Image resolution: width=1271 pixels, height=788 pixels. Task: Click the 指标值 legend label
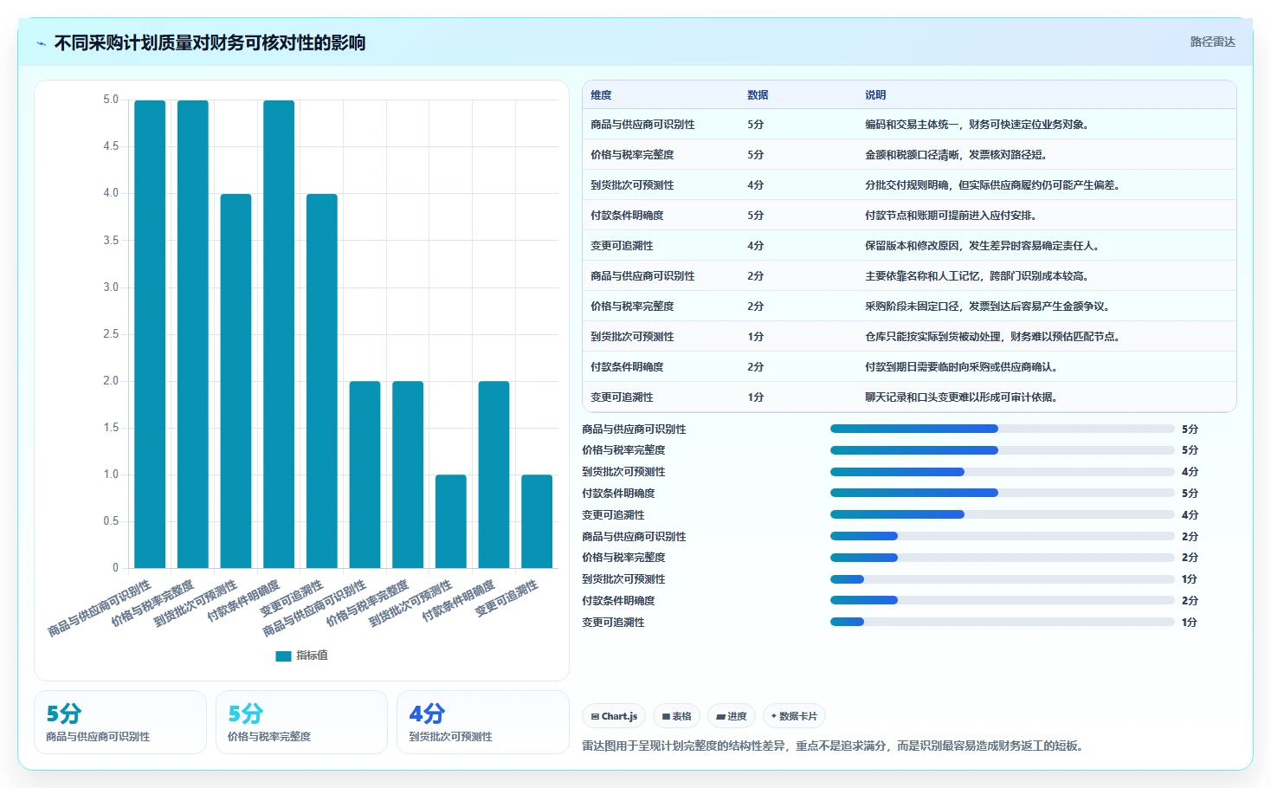pos(312,656)
